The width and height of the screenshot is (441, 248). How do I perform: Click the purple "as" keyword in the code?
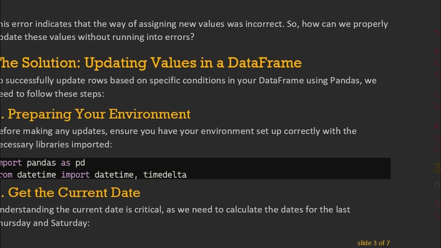65,163
